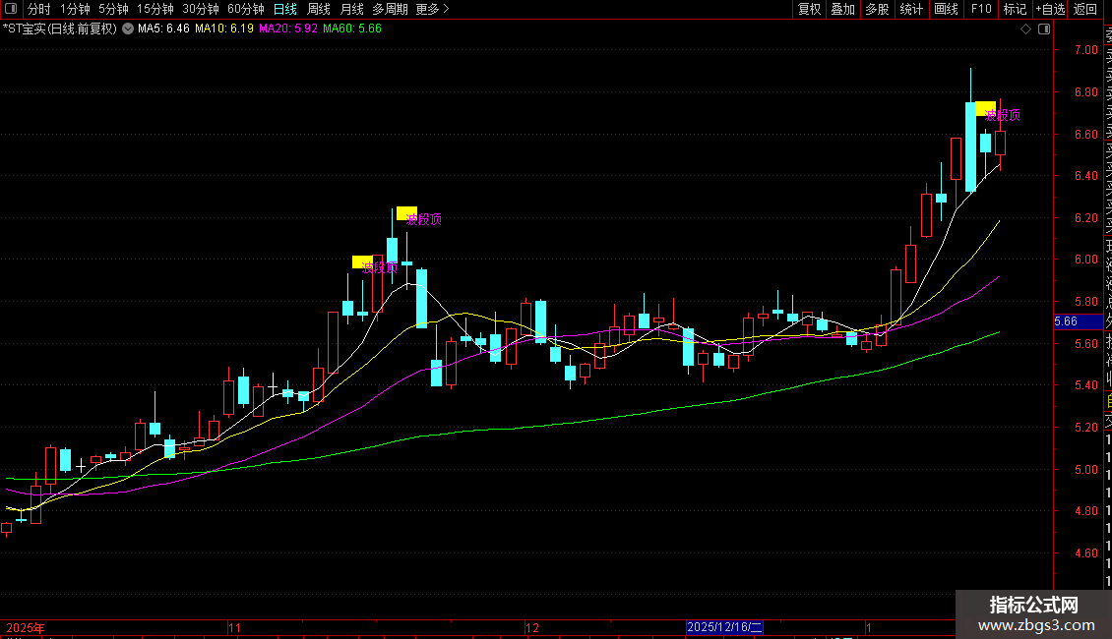Image resolution: width=1112 pixels, height=639 pixels.
Task: Click the 7.00 price label on axis
Action: [x=1085, y=50]
